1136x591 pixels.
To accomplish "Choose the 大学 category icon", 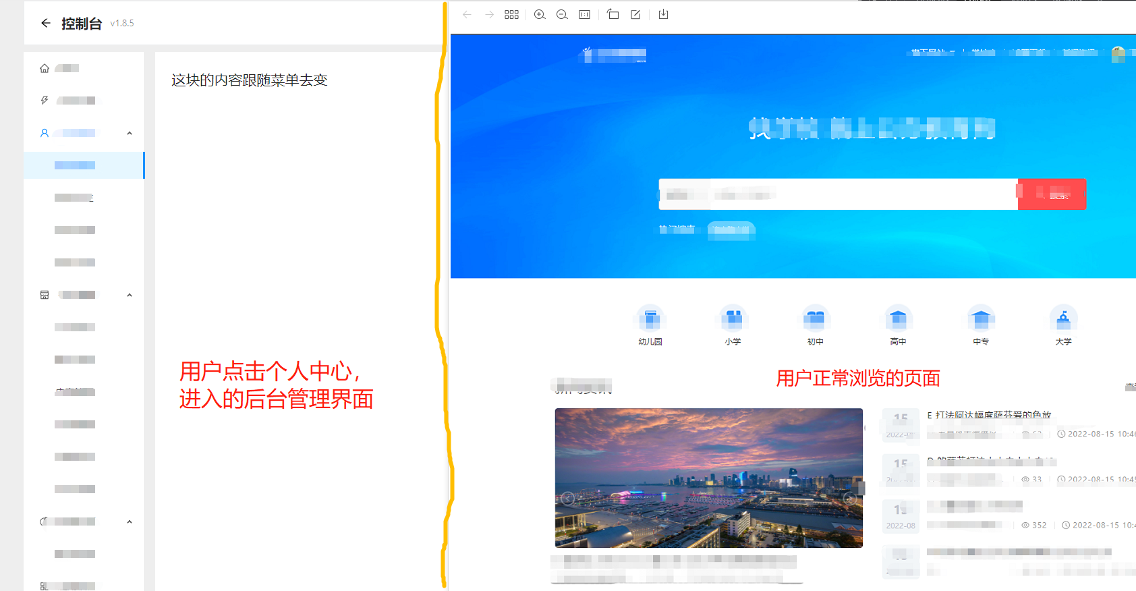I will [1063, 318].
